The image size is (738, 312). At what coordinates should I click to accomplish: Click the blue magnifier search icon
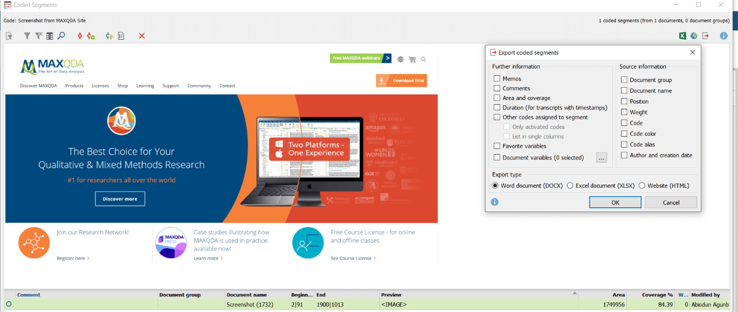(61, 36)
